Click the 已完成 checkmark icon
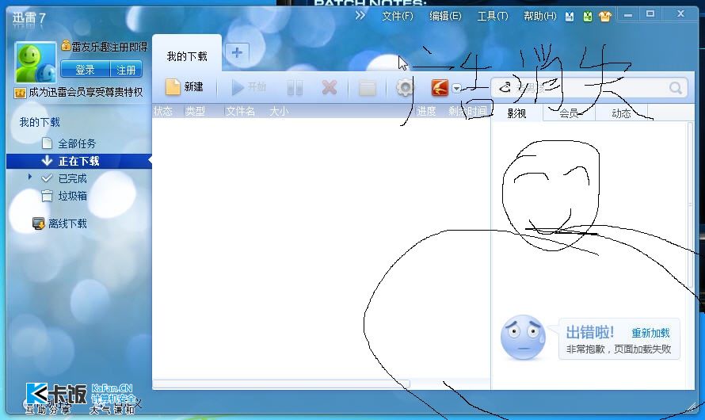This screenshot has height=420, width=705. pos(47,178)
